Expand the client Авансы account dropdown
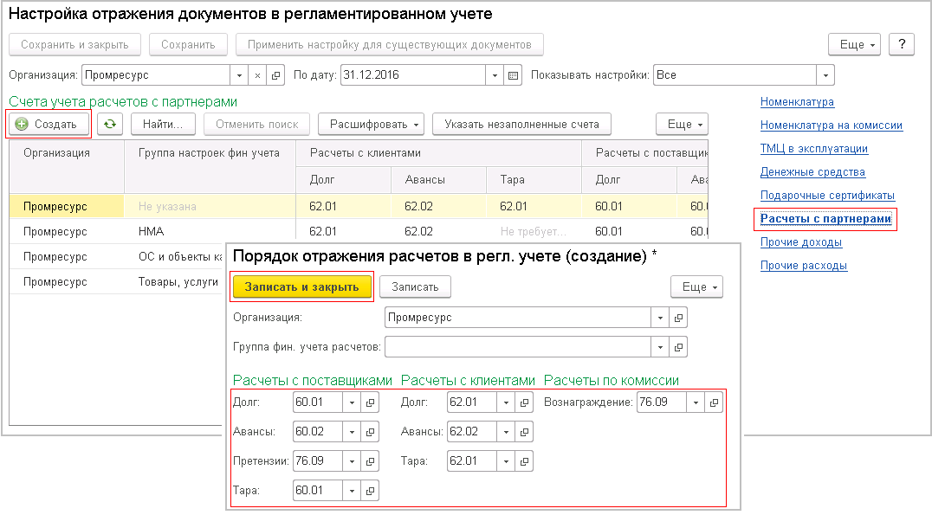Screen dimensions: 932x515 pos(505,432)
